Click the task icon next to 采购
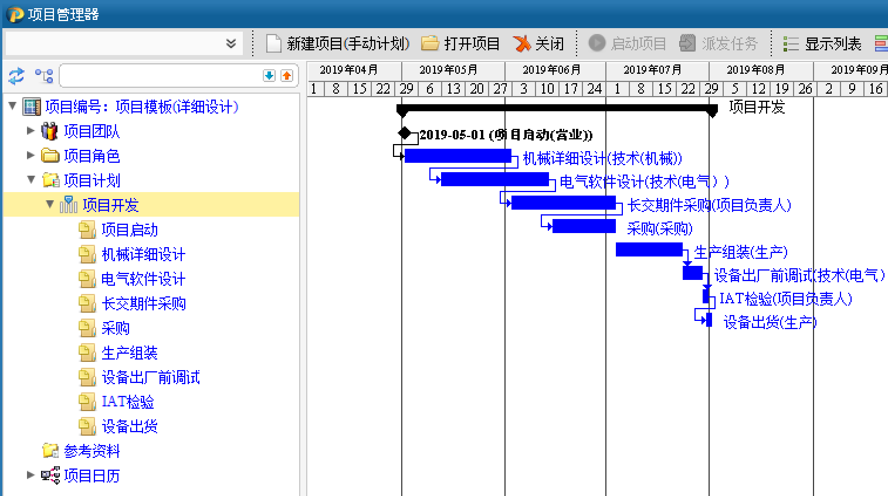Viewport: 888px width, 496px height. click(x=87, y=328)
